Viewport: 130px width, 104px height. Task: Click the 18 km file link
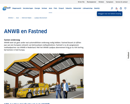tap(81, 2)
